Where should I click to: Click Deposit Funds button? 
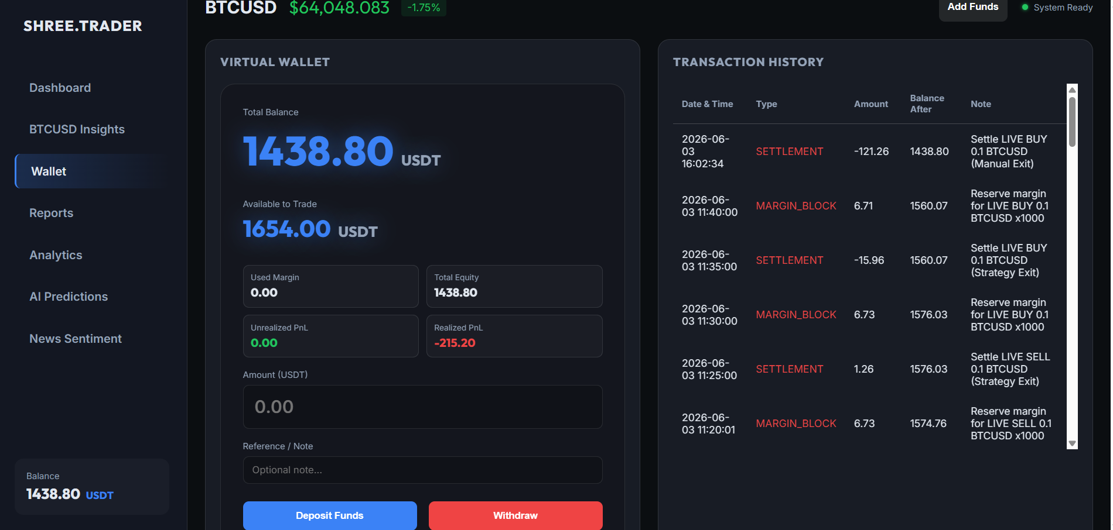pos(330,515)
